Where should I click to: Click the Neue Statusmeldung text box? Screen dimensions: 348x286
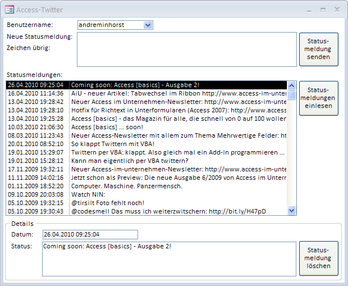pos(186,49)
